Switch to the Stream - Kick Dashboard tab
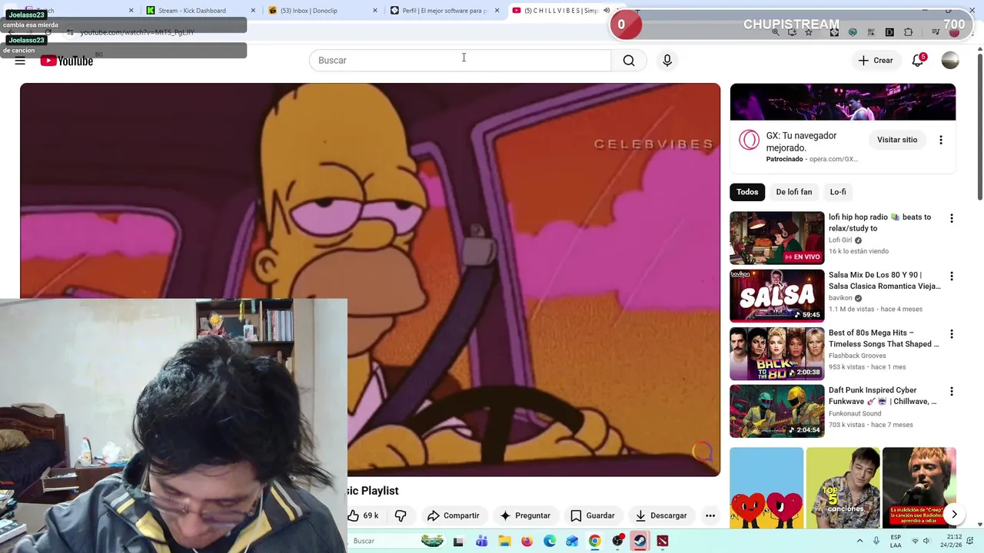This screenshot has width=984, height=553. [x=192, y=11]
